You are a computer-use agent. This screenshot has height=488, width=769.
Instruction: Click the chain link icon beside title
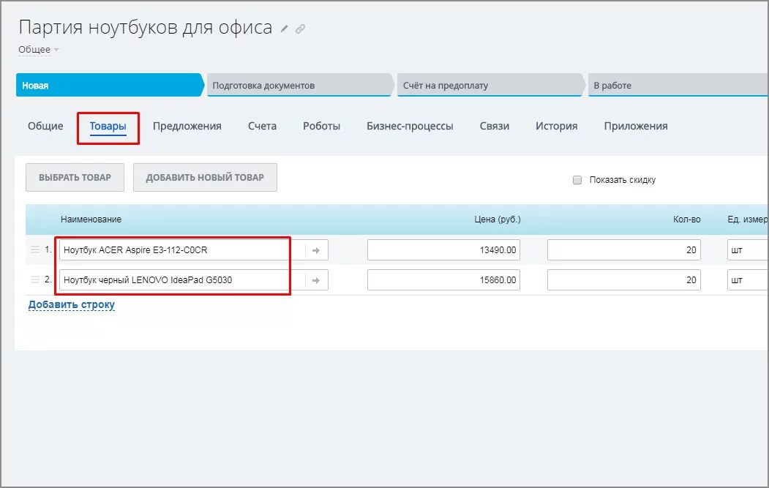pos(300,29)
